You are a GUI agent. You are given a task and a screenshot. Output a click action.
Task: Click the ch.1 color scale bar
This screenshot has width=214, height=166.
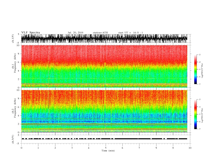(x=195, y=69)
